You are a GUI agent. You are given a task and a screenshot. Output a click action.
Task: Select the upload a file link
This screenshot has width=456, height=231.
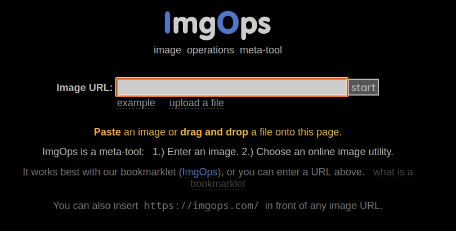[196, 103]
